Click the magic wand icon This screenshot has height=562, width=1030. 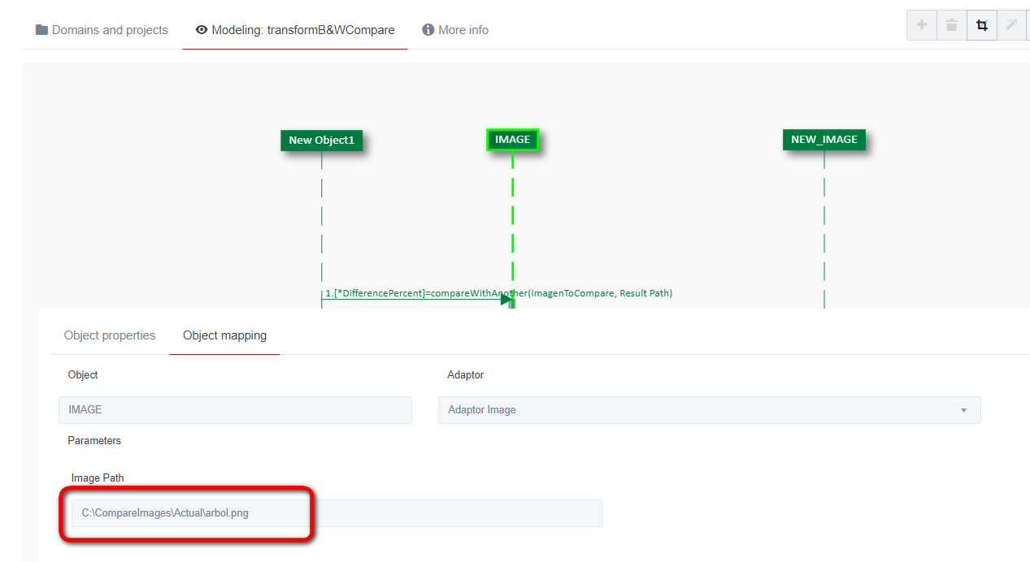[1011, 25]
